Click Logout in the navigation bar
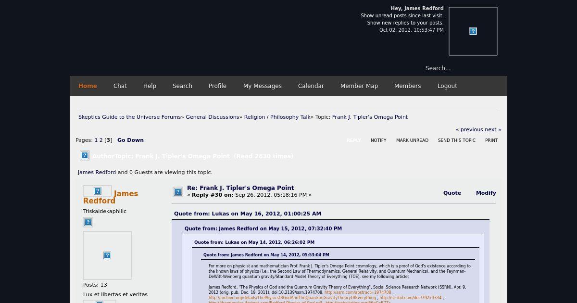This screenshot has height=303, width=577. [x=447, y=86]
